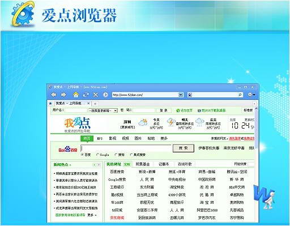290x226 pixels.
Task: Click today's cloudy weather icon
Action: point(143,122)
